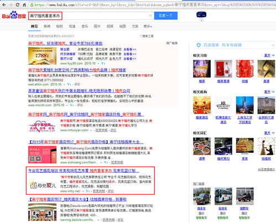Open the 搜索工具 filter icon
Screen dimensions: 276x223
[x=140, y=36]
